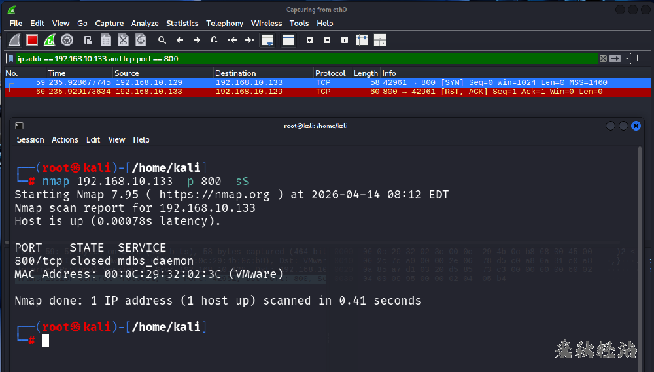Toggle auto-scroll to last packet

267,41
